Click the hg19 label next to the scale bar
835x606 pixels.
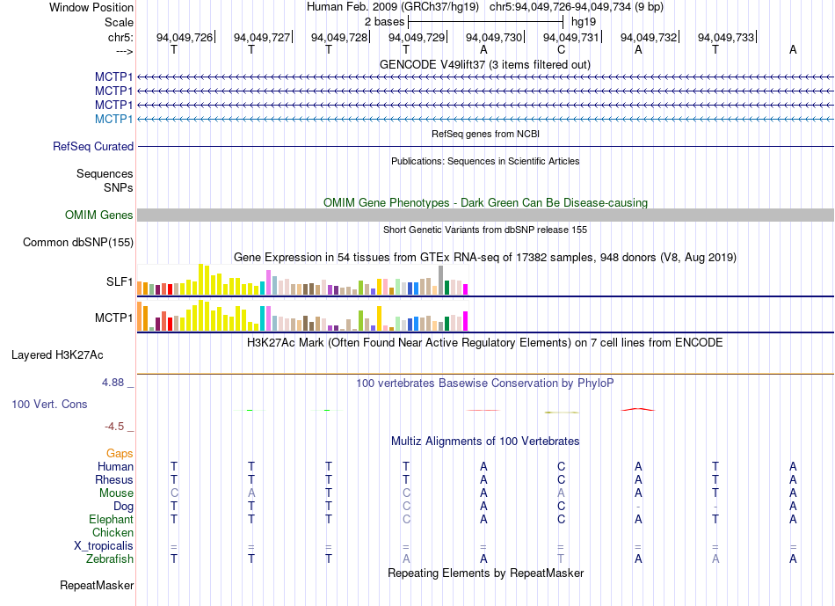[x=583, y=22]
